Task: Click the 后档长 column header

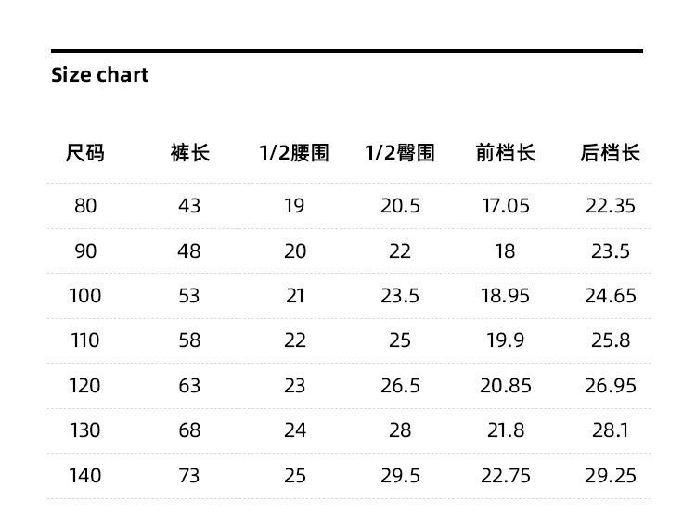Action: point(611,153)
